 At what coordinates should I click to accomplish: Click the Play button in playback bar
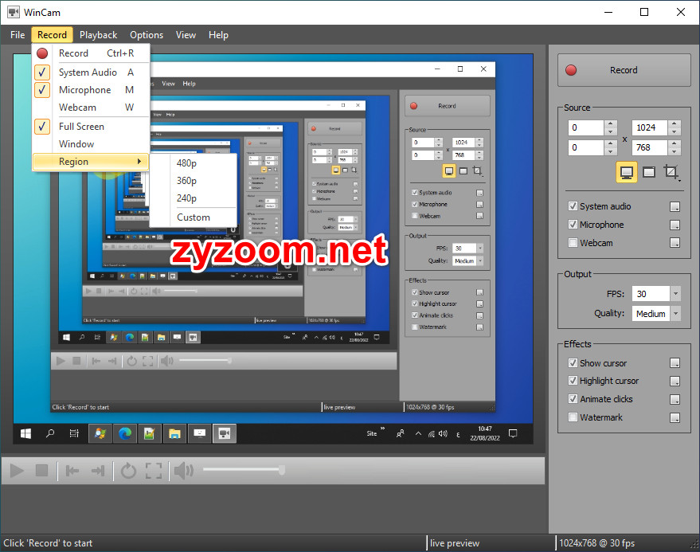17,470
